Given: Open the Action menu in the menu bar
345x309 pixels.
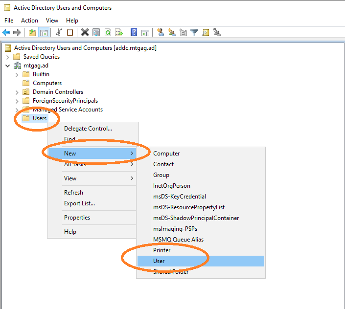Looking at the screenshot, I should pyautogui.click(x=29, y=21).
